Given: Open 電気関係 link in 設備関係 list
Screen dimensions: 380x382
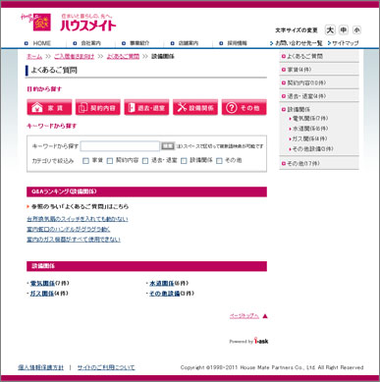Looking at the screenshot, I should (42, 284).
